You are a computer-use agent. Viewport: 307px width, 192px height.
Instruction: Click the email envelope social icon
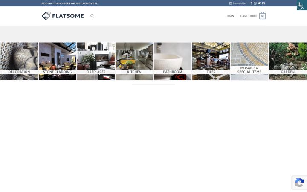pos(264,3)
